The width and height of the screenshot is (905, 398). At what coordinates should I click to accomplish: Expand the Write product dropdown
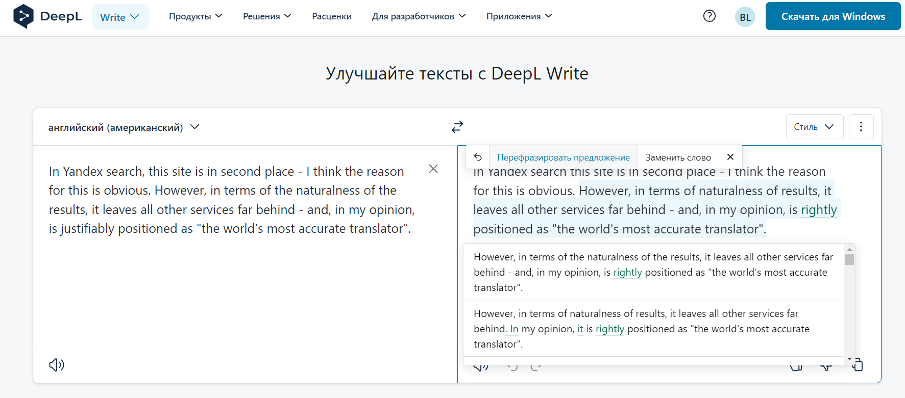pyautogui.click(x=120, y=17)
